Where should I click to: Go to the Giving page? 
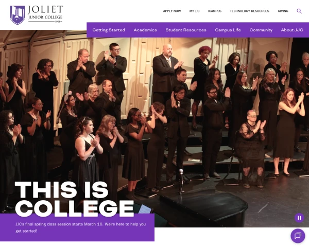[x=283, y=11]
